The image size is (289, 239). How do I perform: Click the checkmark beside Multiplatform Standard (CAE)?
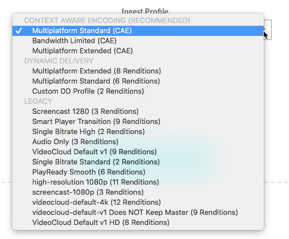click(19, 31)
